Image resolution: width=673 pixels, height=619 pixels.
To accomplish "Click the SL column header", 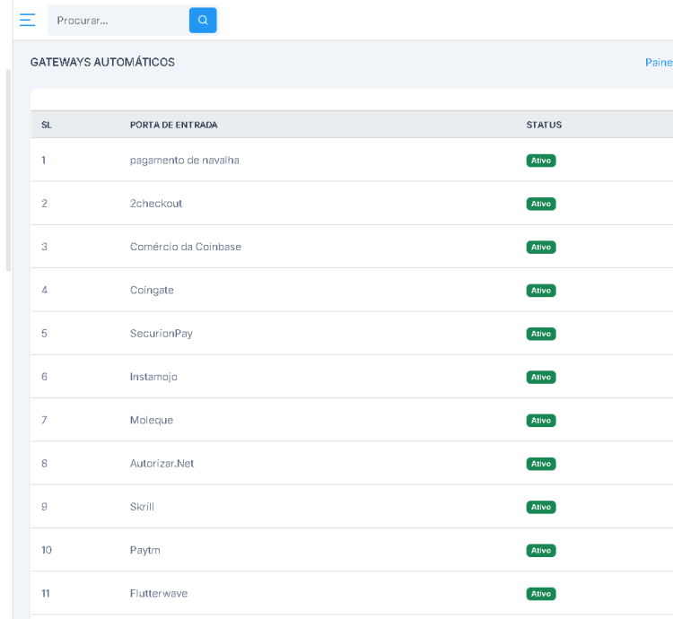I will [47, 125].
